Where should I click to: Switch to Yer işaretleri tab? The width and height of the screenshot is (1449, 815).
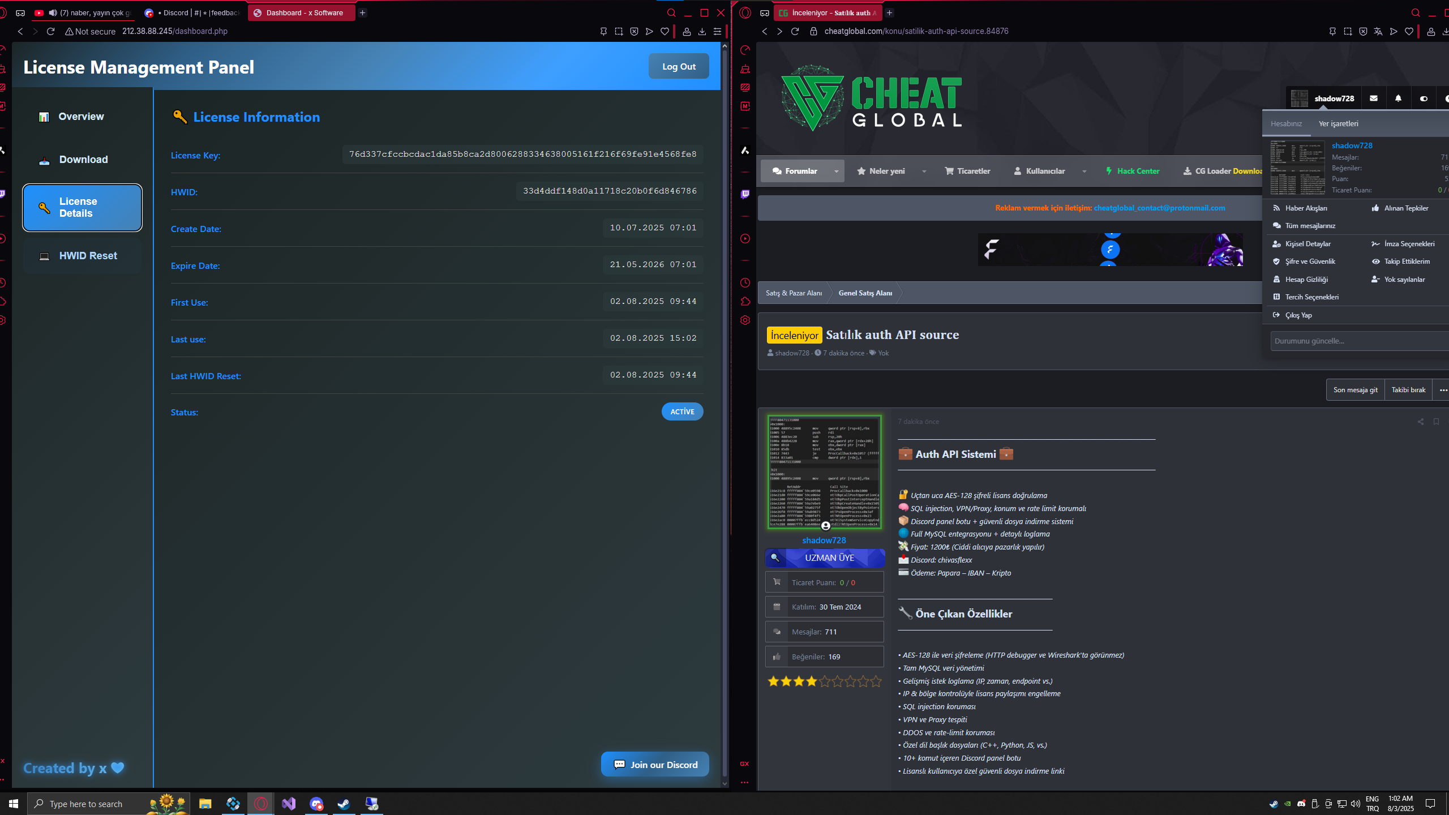(x=1338, y=124)
